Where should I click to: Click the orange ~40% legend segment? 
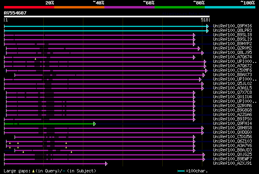coord(79,7)
